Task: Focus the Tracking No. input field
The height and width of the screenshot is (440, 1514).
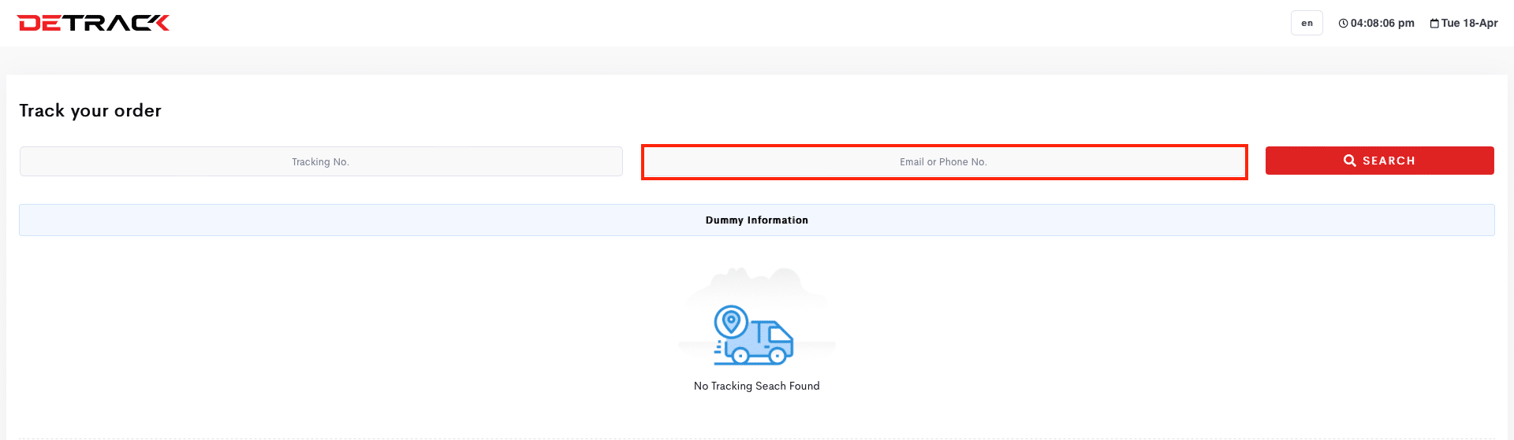Action: tap(321, 161)
